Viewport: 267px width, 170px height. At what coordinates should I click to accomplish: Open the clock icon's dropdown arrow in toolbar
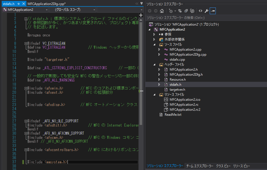click(x=175, y=11)
